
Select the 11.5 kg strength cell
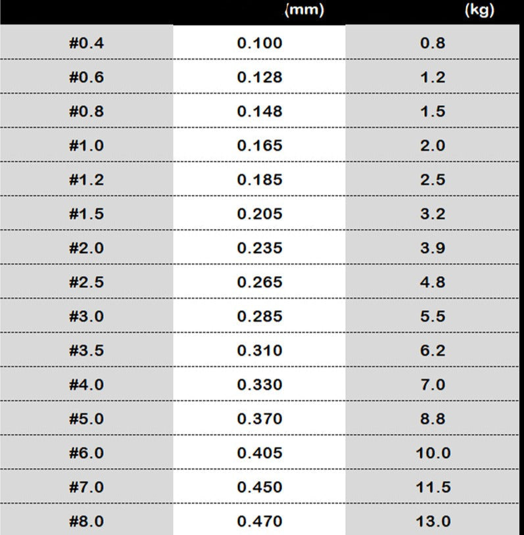433,488
